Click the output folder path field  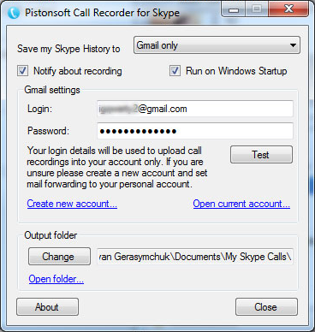tap(195, 257)
